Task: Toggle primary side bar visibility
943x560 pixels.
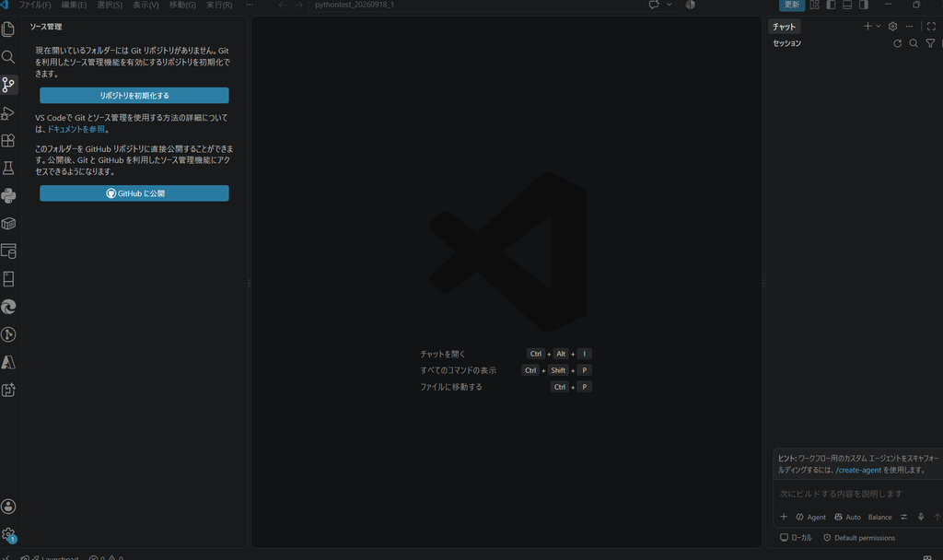Action: pyautogui.click(x=831, y=5)
